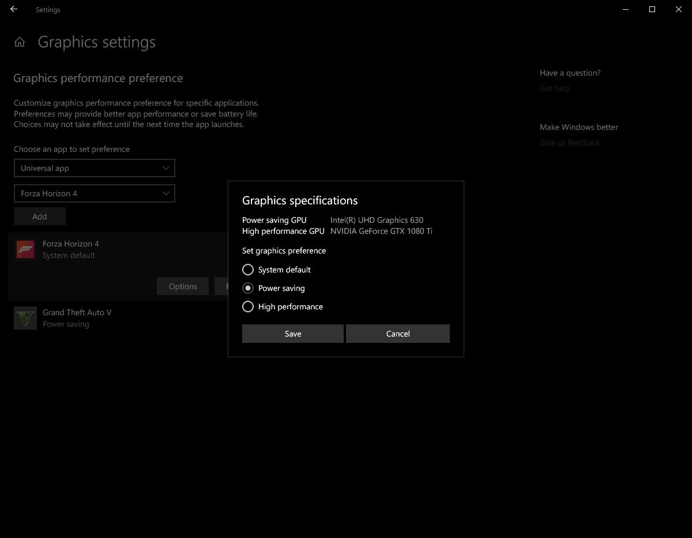
Task: Save the graphics preference
Action: (292, 334)
